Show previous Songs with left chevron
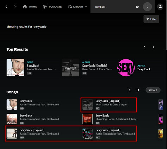 point(129,90)
